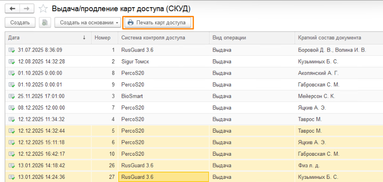Click document icon of row dated 31.07.2025

click(x=11, y=50)
